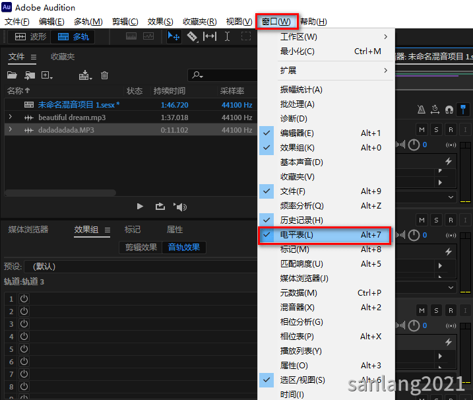Open search filter dropdown in Files panel
473x400 pixels.
point(198,75)
